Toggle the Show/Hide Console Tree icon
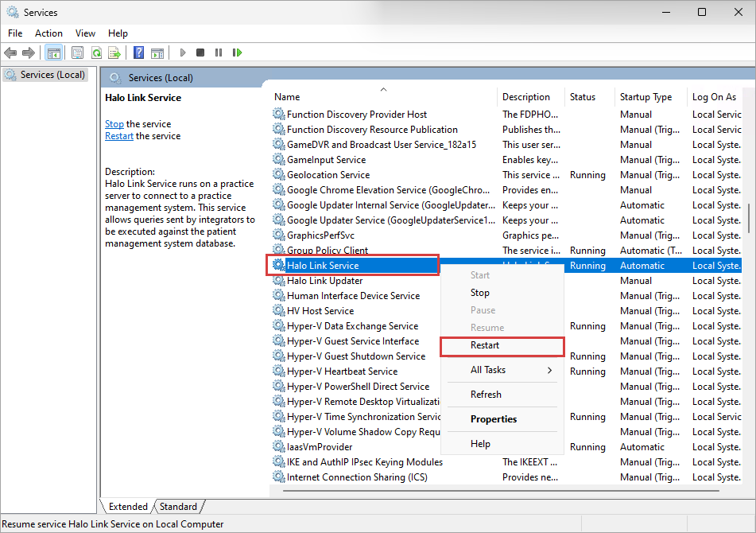 coord(53,53)
